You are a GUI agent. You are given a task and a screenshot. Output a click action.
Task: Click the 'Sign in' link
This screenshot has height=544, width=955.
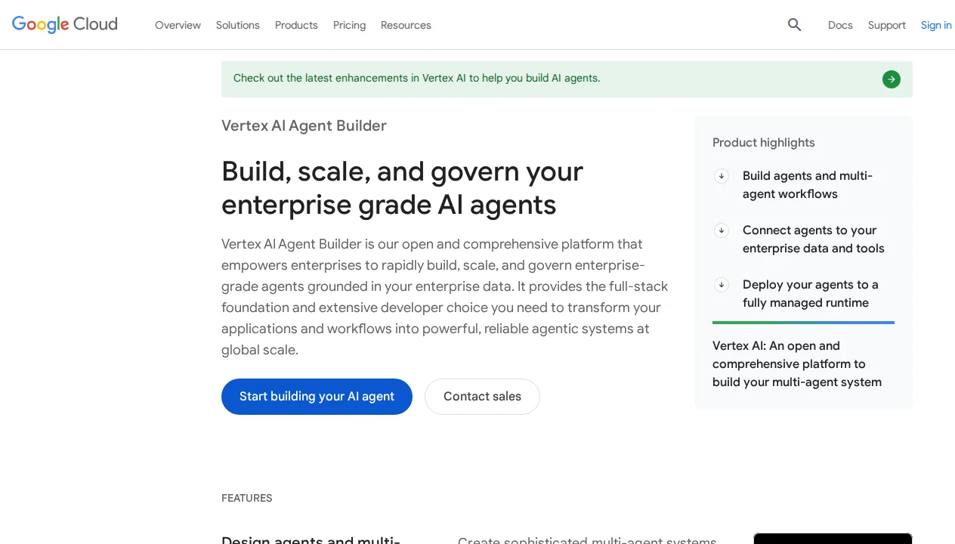coord(936,25)
